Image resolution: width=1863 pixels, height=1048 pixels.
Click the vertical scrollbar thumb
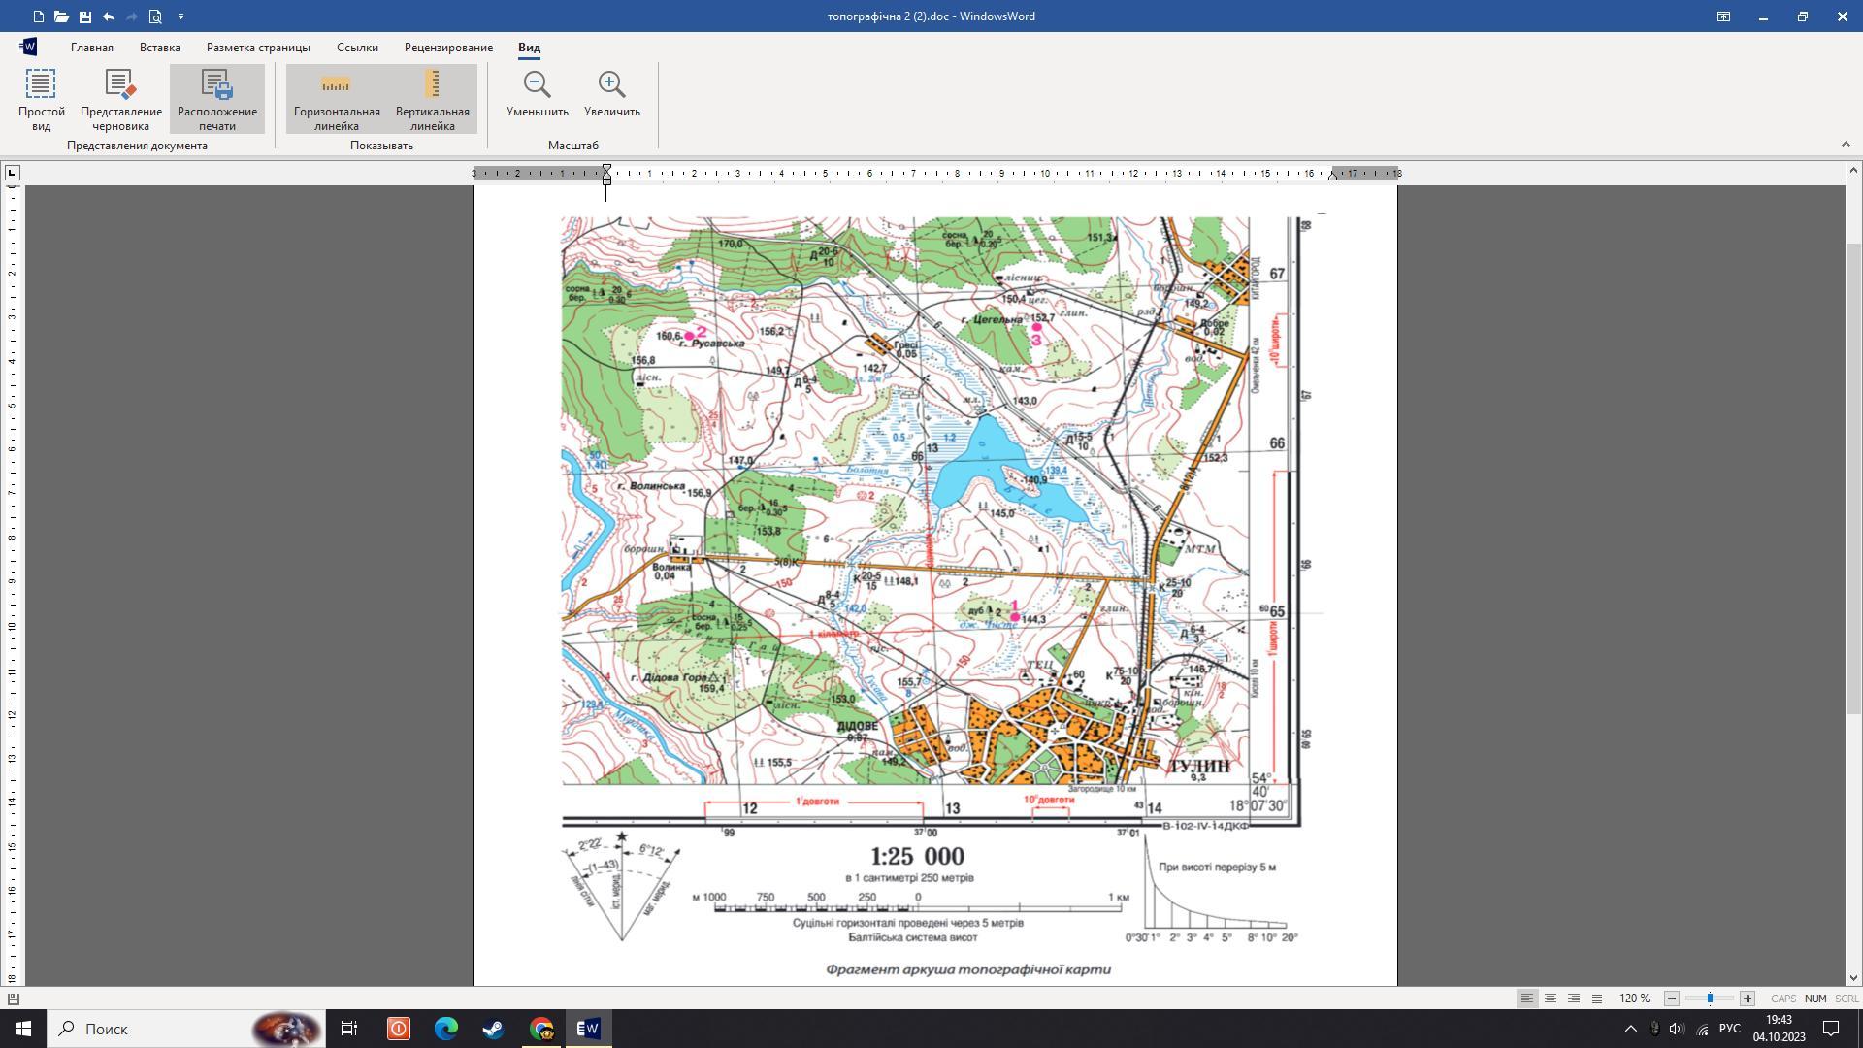click(x=1853, y=477)
